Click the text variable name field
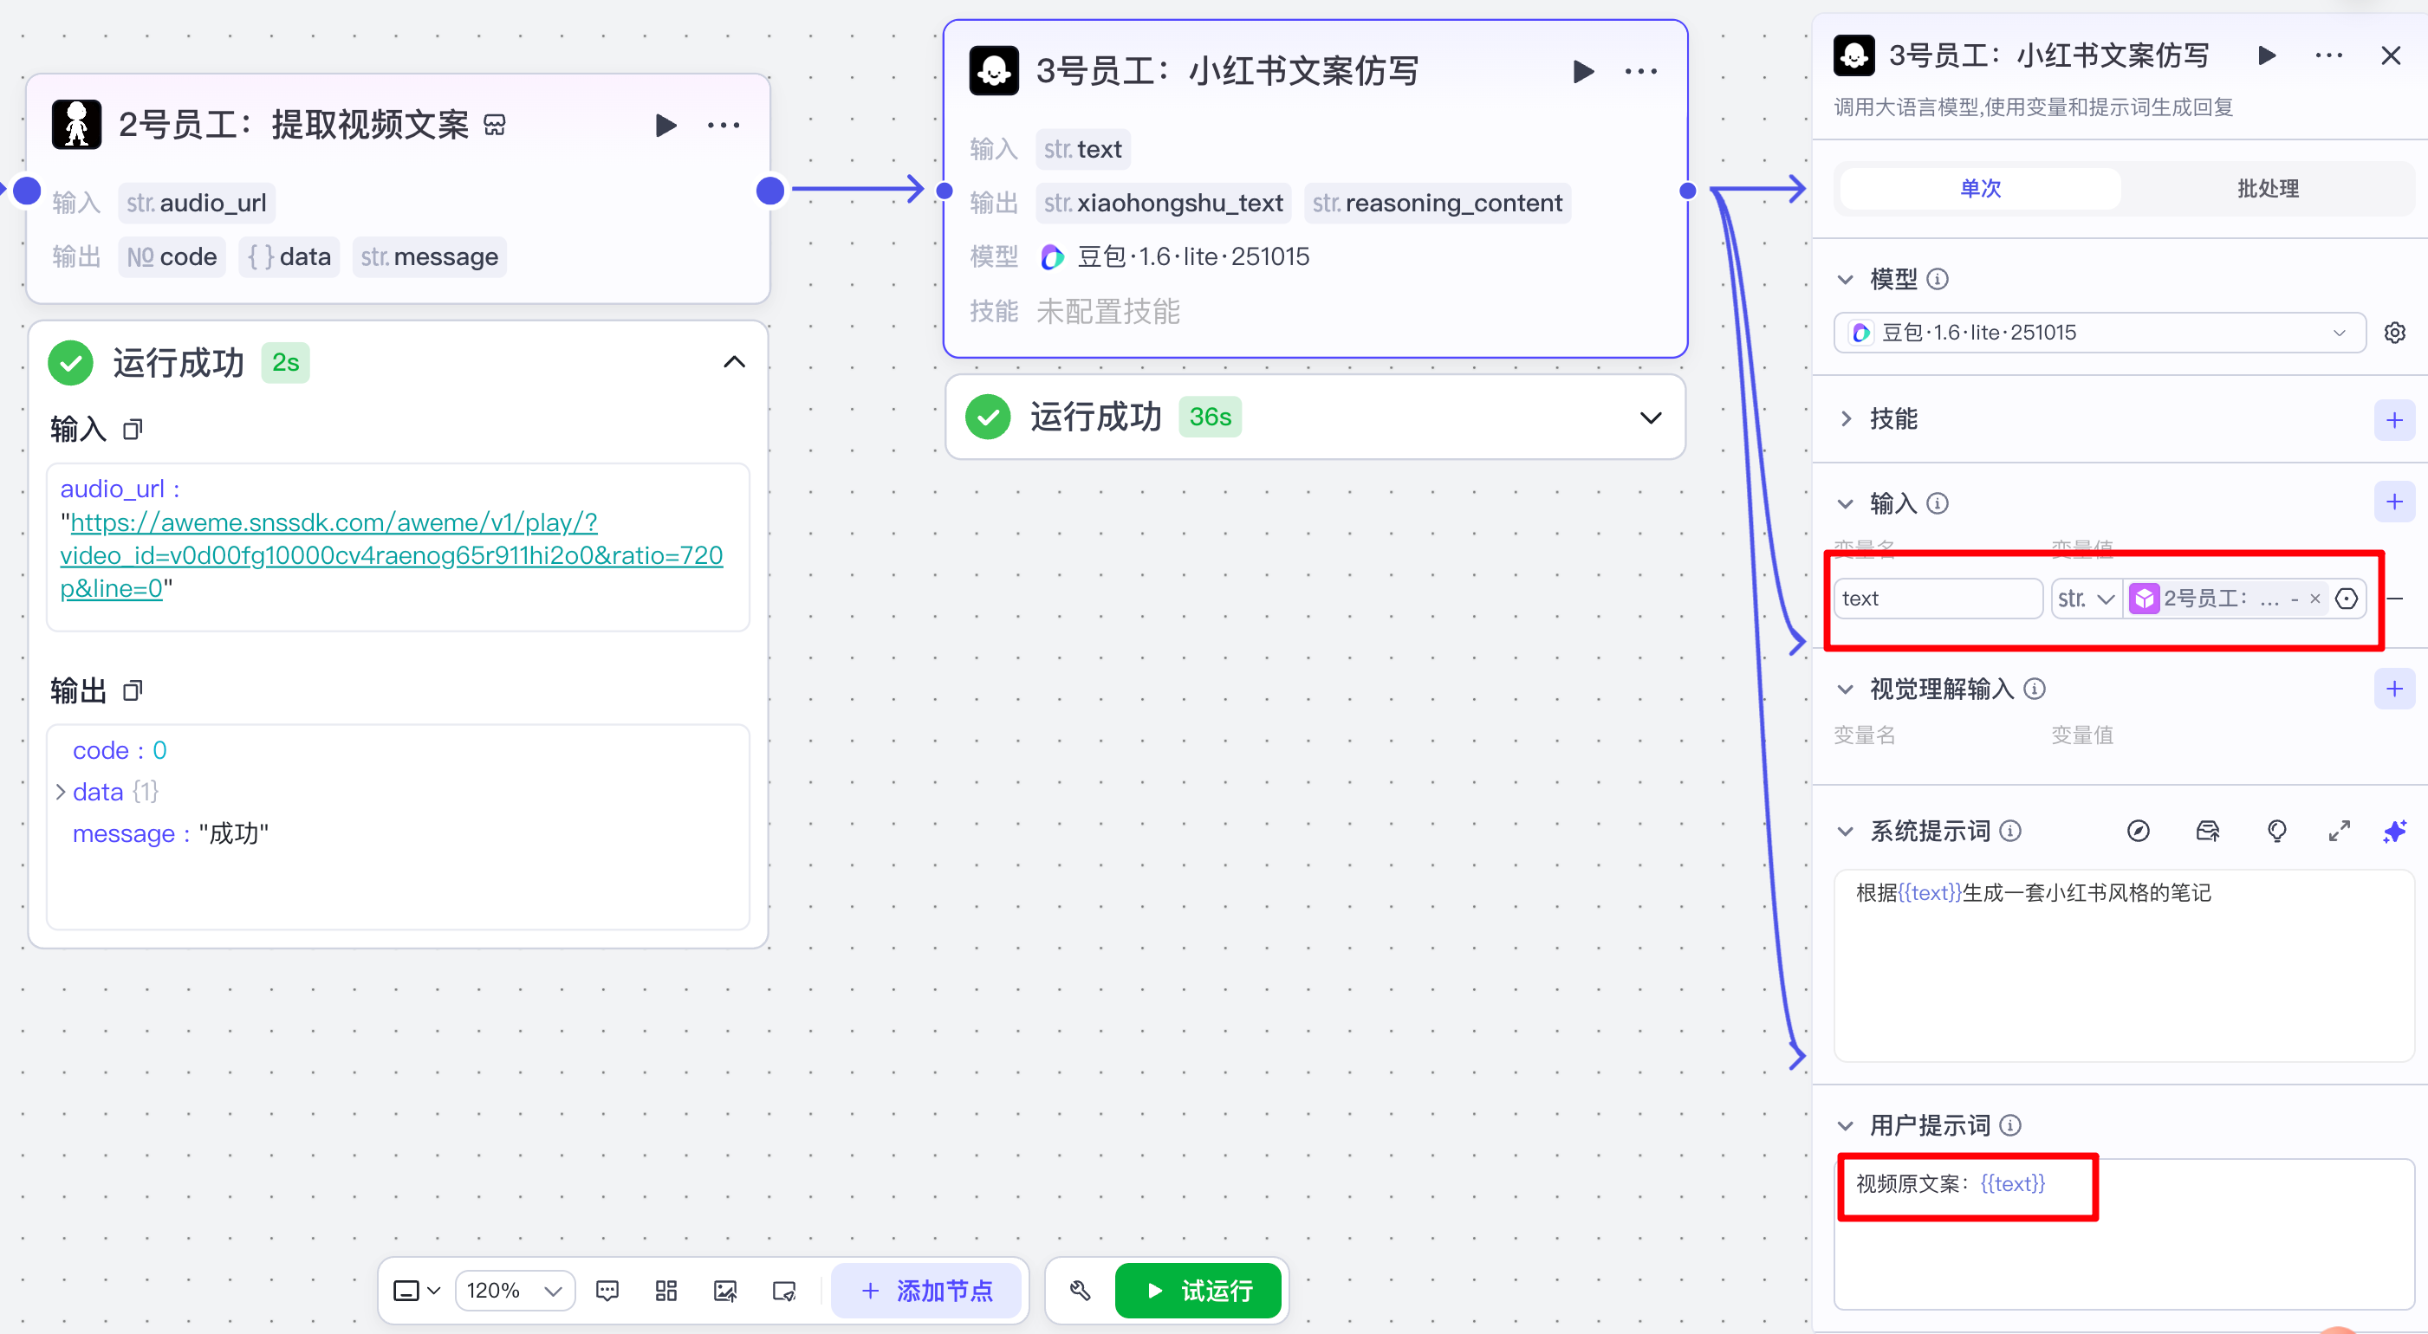The height and width of the screenshot is (1334, 2428). tap(1936, 599)
